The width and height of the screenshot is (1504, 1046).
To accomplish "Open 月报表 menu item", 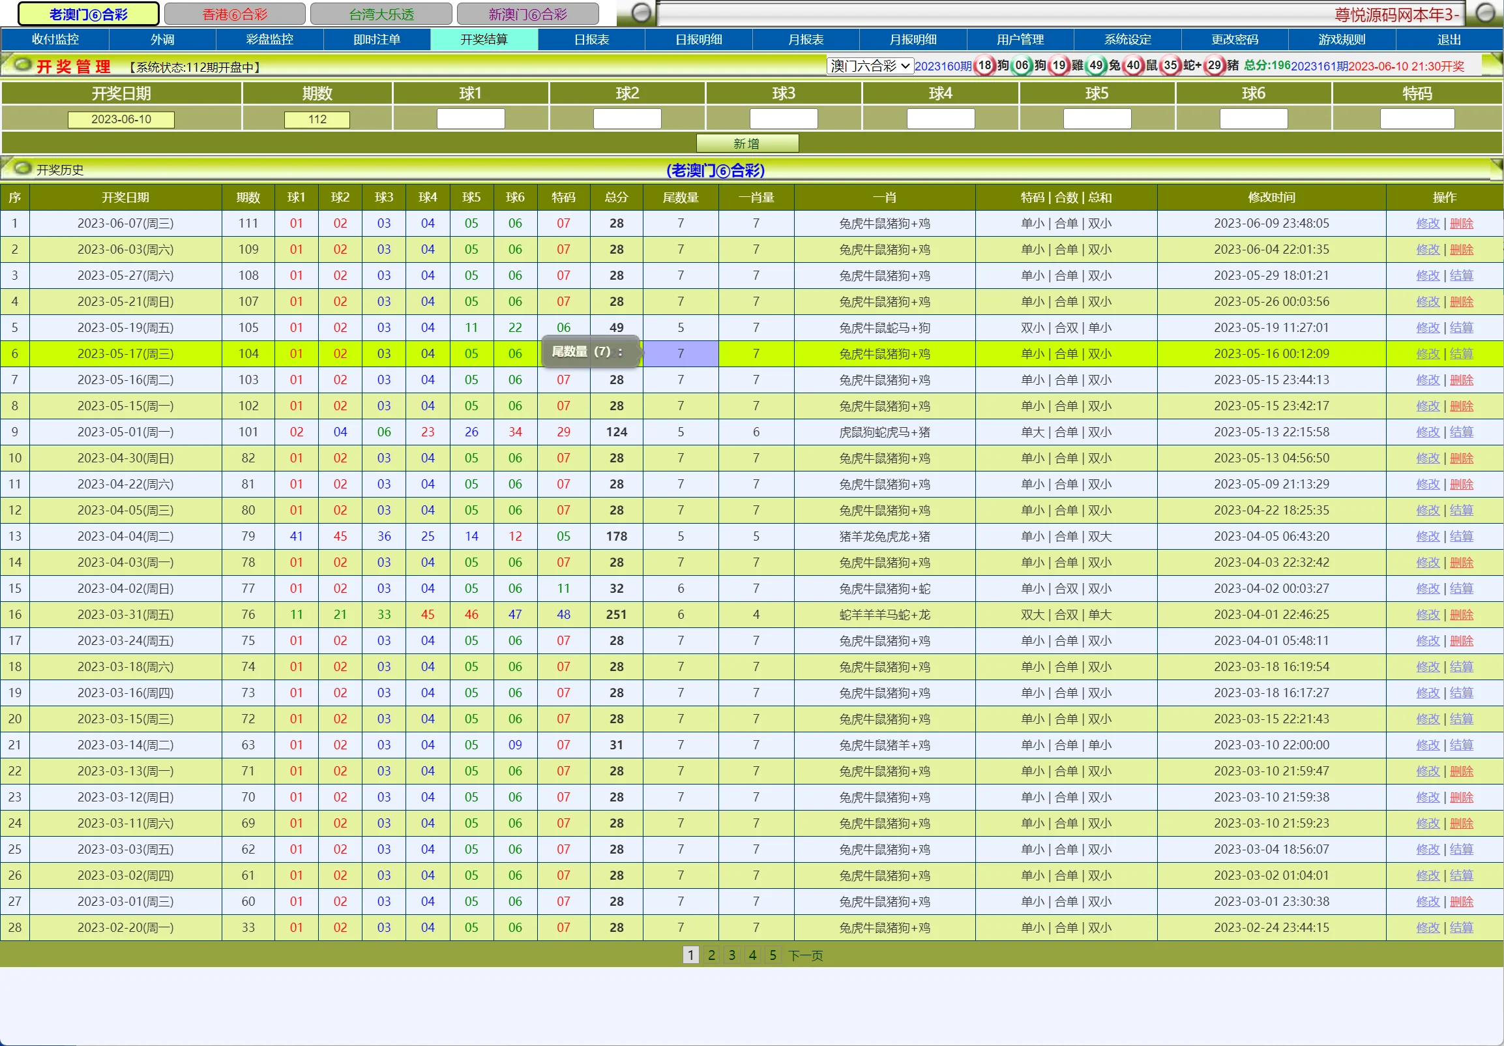I will 806,39.
